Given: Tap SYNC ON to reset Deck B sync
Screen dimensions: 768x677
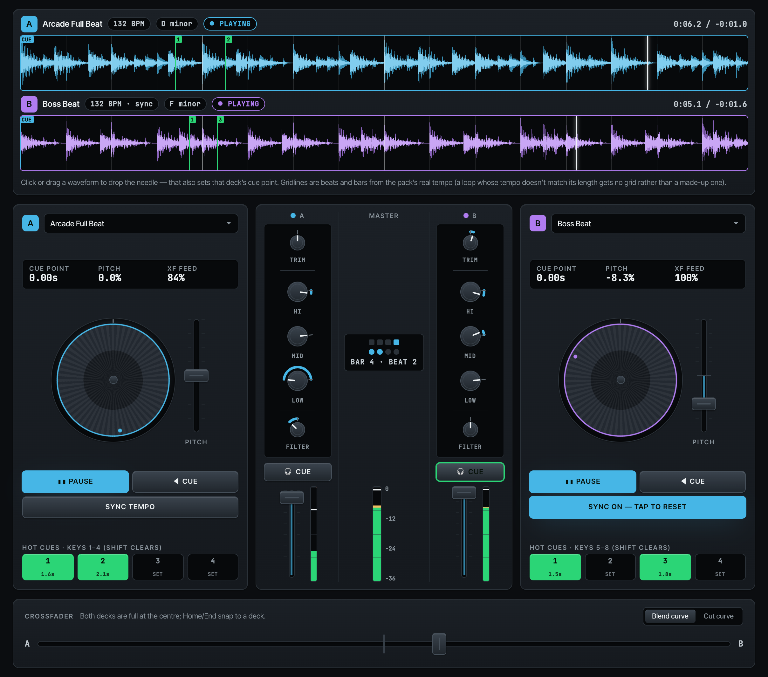Looking at the screenshot, I should click(637, 507).
